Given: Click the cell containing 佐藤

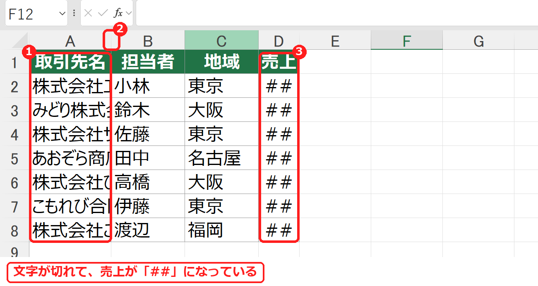Looking at the screenshot, I should 148,134.
